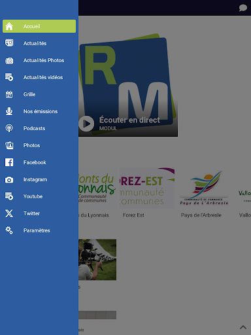Open the cameraman video thumbnail
251x335 pixels.
(x=97, y=260)
